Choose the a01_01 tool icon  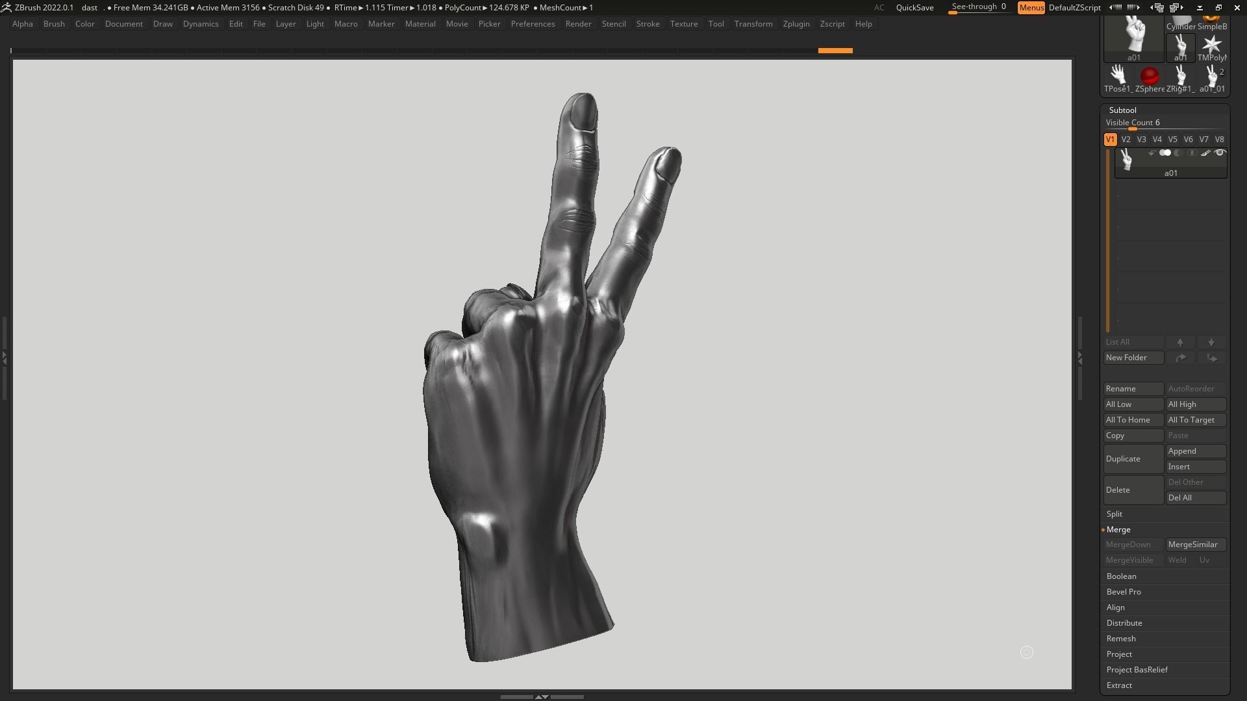(x=1212, y=79)
